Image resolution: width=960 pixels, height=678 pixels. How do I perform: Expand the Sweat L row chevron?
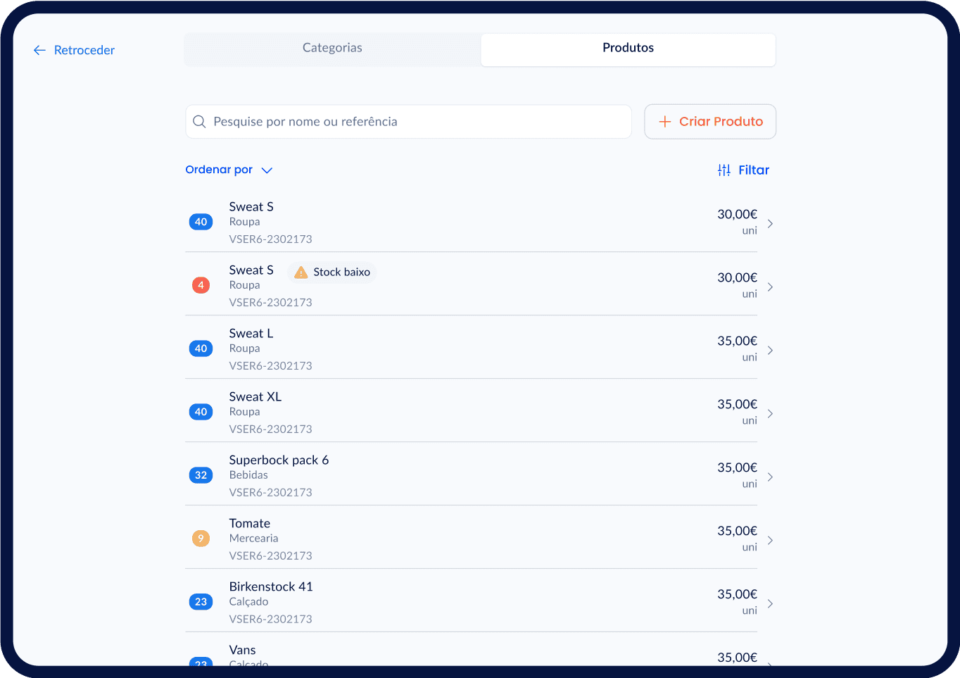(770, 350)
